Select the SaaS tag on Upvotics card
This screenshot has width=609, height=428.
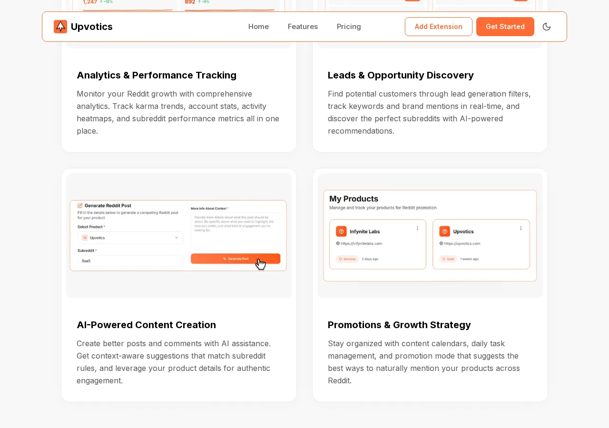[x=448, y=259]
